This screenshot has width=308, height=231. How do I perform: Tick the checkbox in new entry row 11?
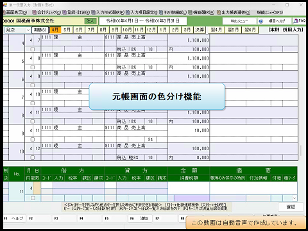pyautogui.click(x=33, y=198)
